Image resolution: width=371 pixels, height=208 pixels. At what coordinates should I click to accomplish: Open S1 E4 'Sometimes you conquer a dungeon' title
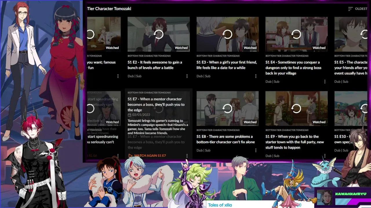(294, 68)
